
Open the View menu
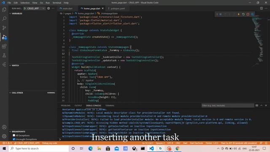coord(35,3)
